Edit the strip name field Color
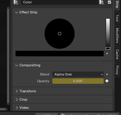This screenshot has width=121, height=115. [x=60, y=2]
